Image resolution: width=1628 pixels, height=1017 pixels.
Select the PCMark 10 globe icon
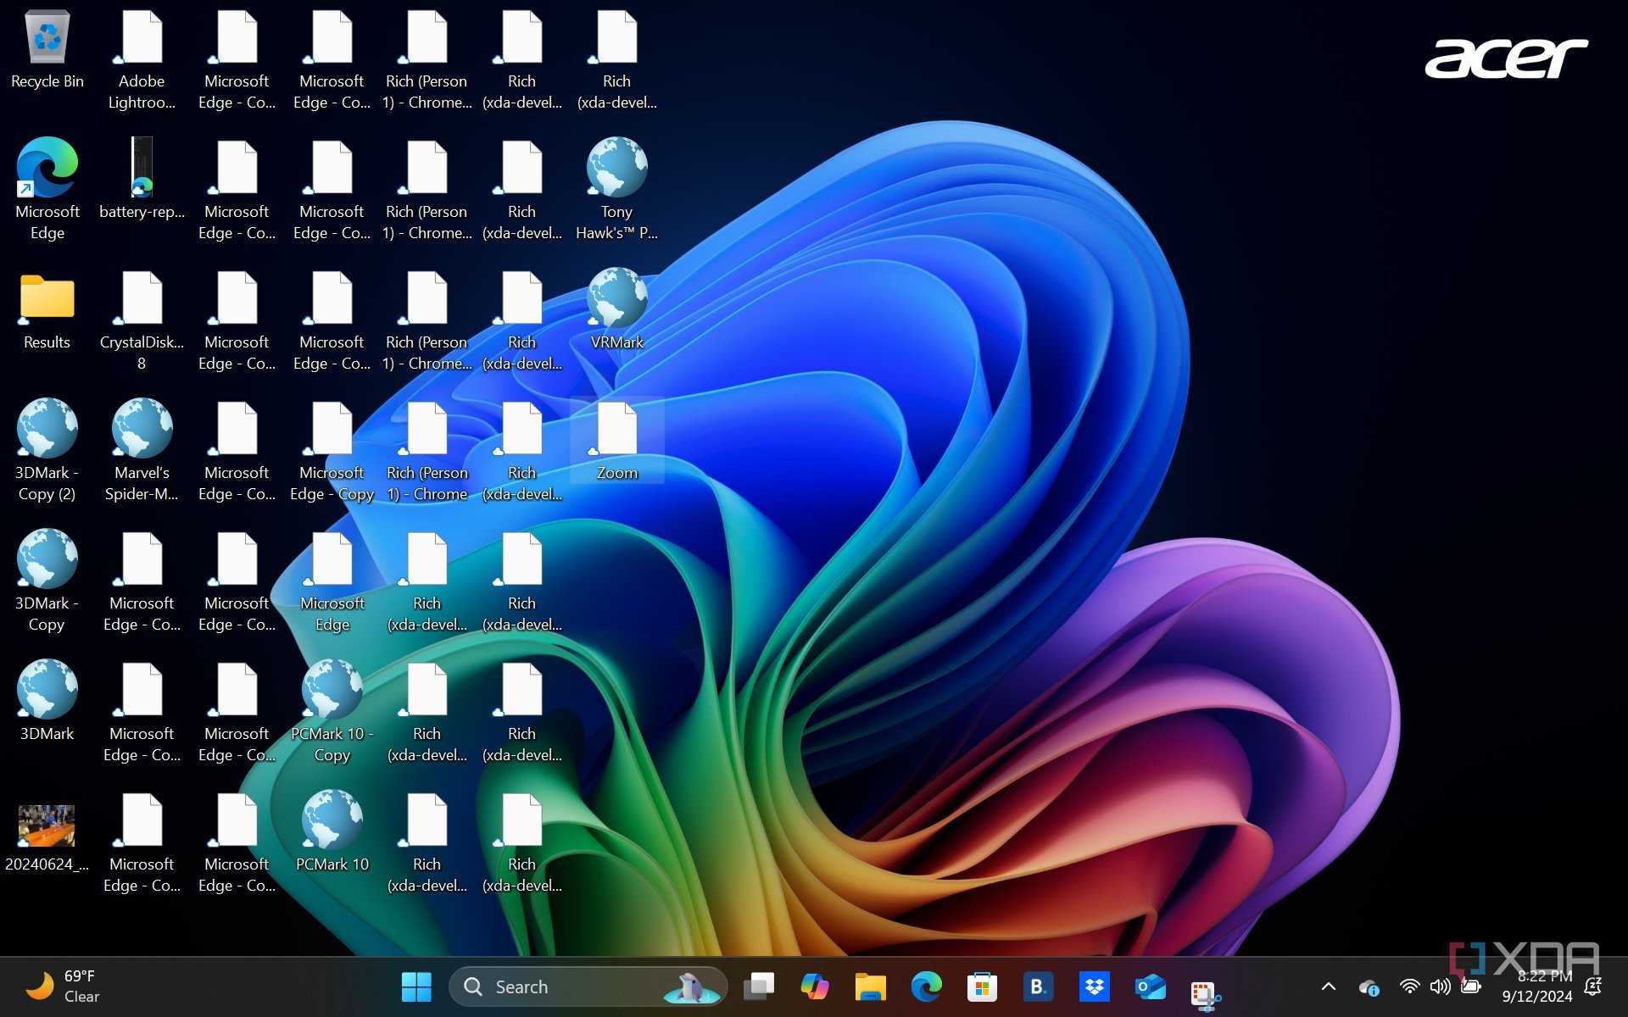coord(332,831)
